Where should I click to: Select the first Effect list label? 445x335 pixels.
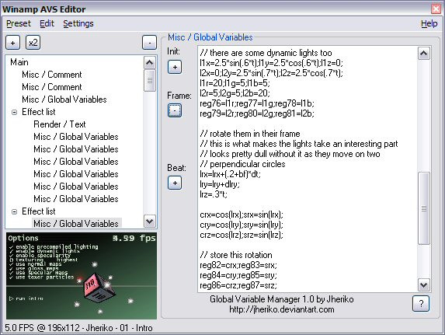[x=39, y=112]
